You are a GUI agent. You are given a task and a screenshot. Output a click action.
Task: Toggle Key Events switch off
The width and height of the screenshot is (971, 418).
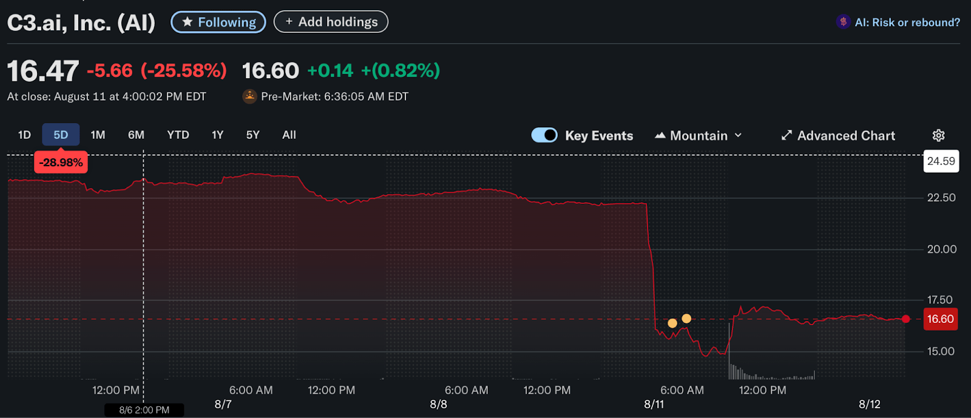[x=544, y=135]
